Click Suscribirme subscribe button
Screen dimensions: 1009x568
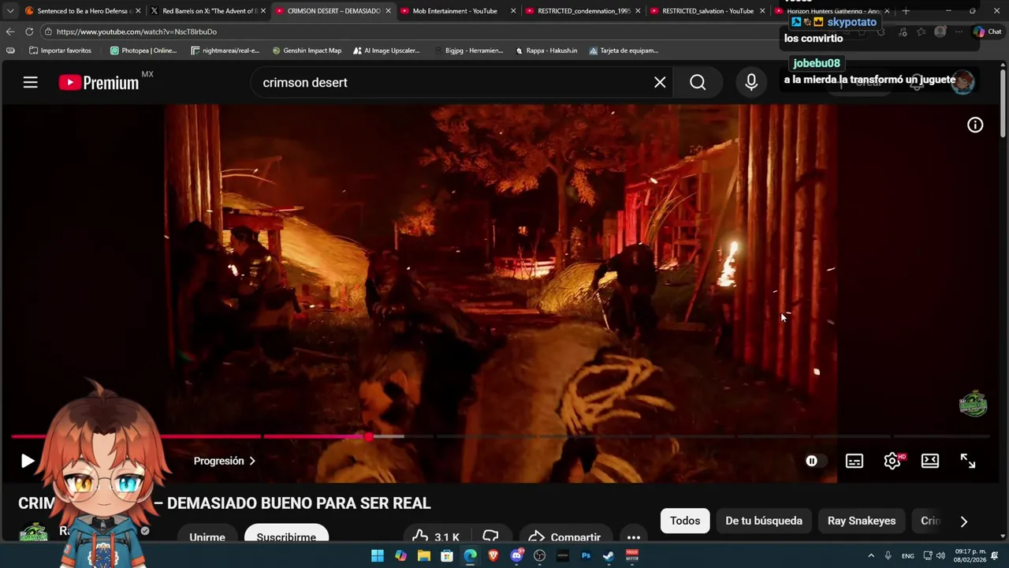286,532
